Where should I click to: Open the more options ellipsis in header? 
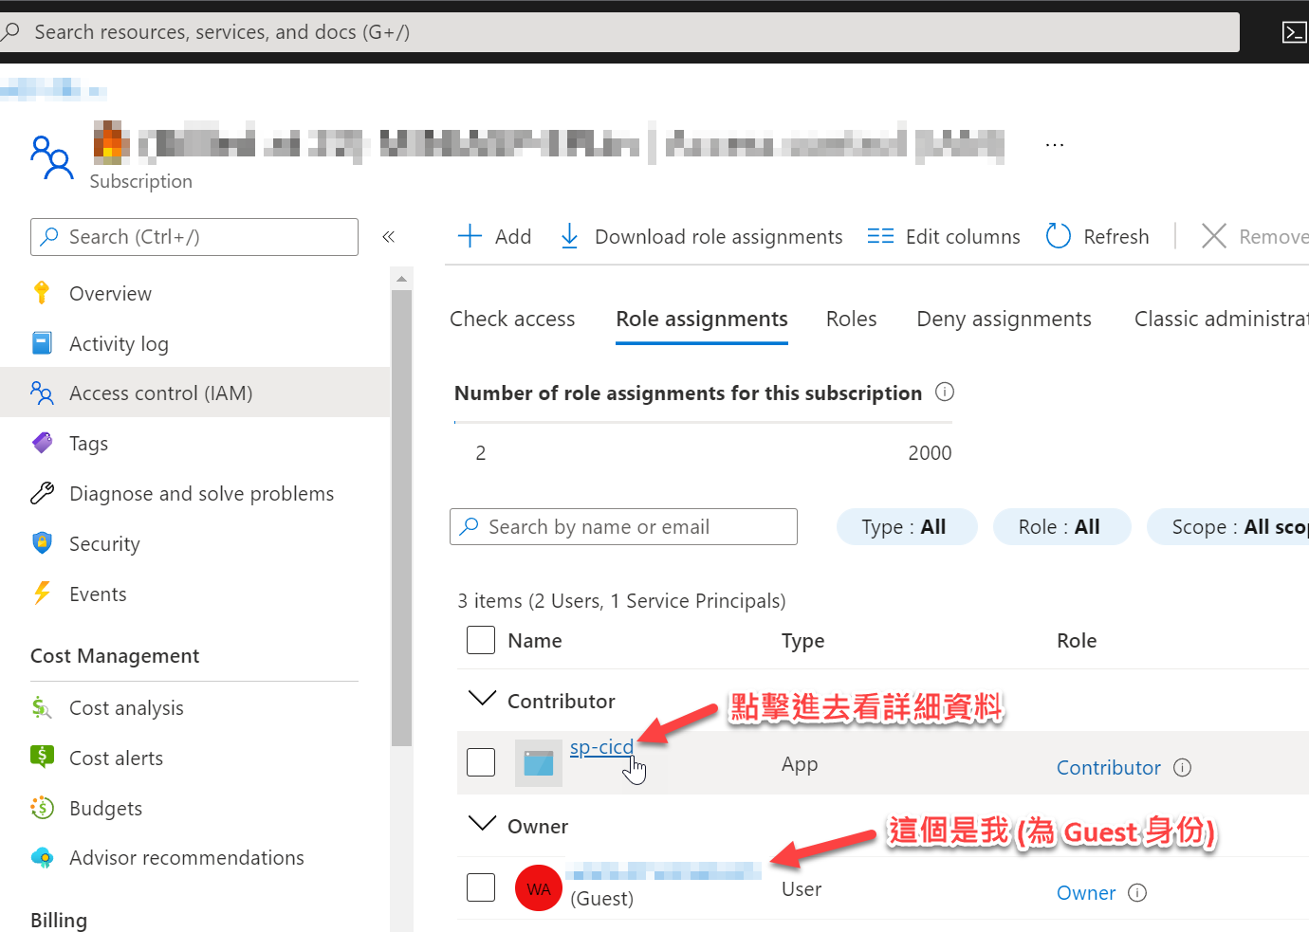tap(1054, 145)
